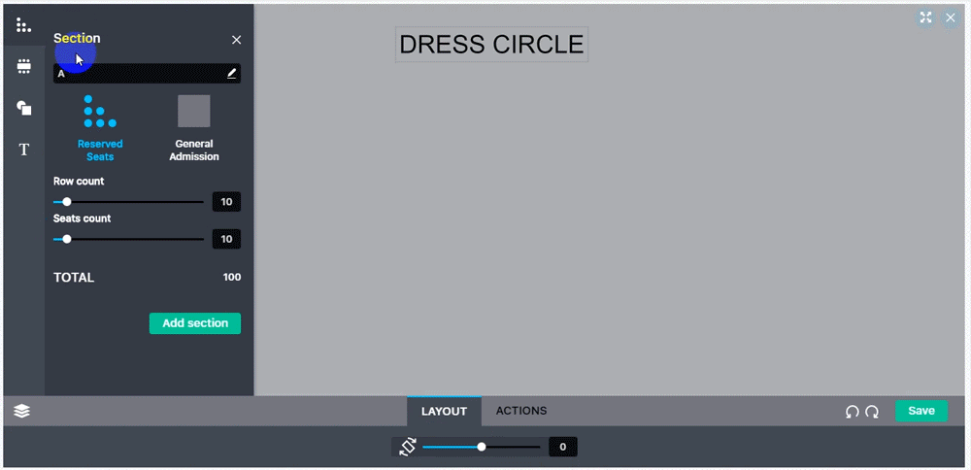Choose Reserved Seats section type

click(x=100, y=129)
